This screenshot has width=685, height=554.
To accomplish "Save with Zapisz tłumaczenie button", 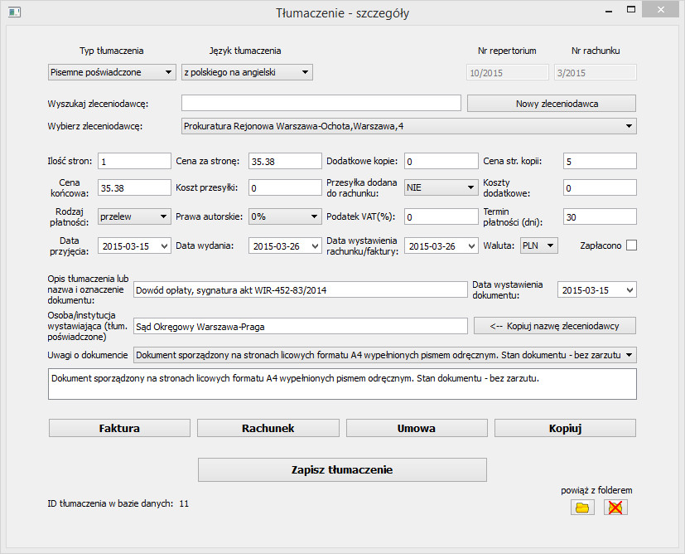I will [342, 469].
